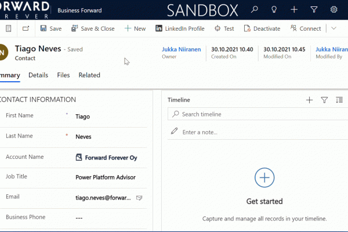348x232 pixels.
Task: Click the Tiago Neves record title
Action: coord(38,49)
